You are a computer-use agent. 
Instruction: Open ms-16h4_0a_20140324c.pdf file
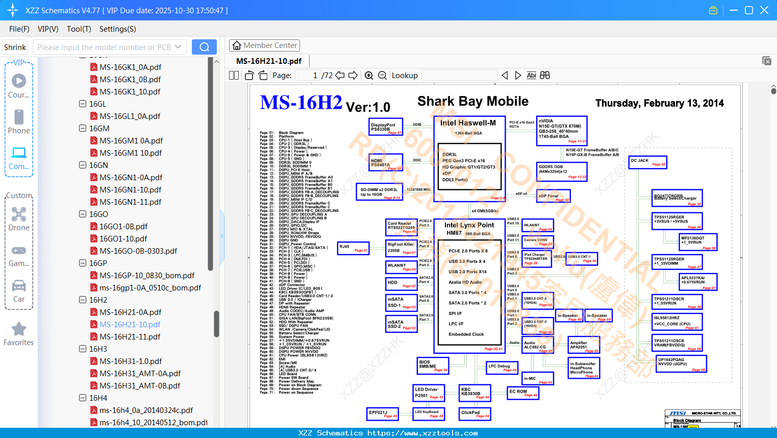click(146, 410)
